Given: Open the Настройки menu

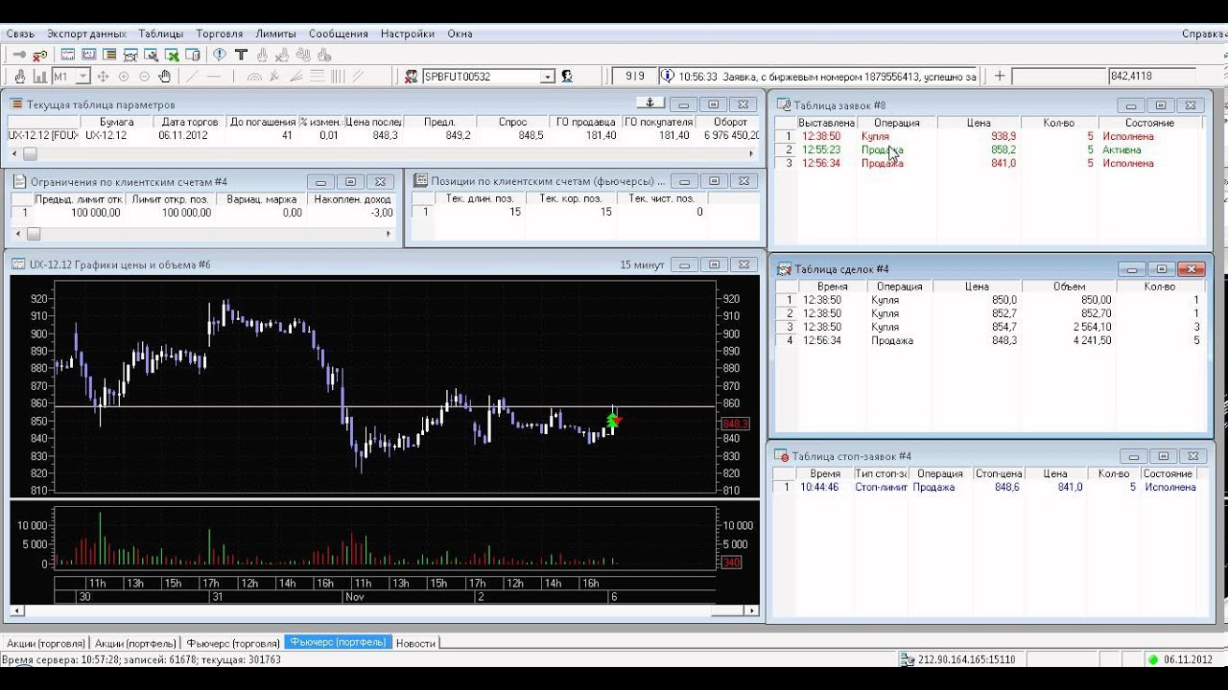Looking at the screenshot, I should point(408,34).
